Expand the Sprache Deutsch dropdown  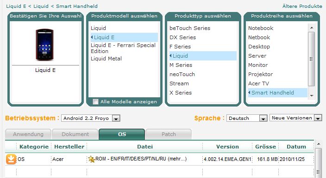pos(247,118)
